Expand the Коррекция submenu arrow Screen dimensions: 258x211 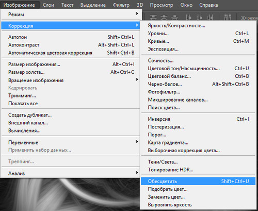137,25
